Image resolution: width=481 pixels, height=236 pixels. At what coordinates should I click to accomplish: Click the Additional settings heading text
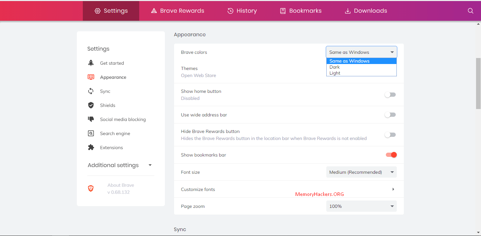coord(113,165)
